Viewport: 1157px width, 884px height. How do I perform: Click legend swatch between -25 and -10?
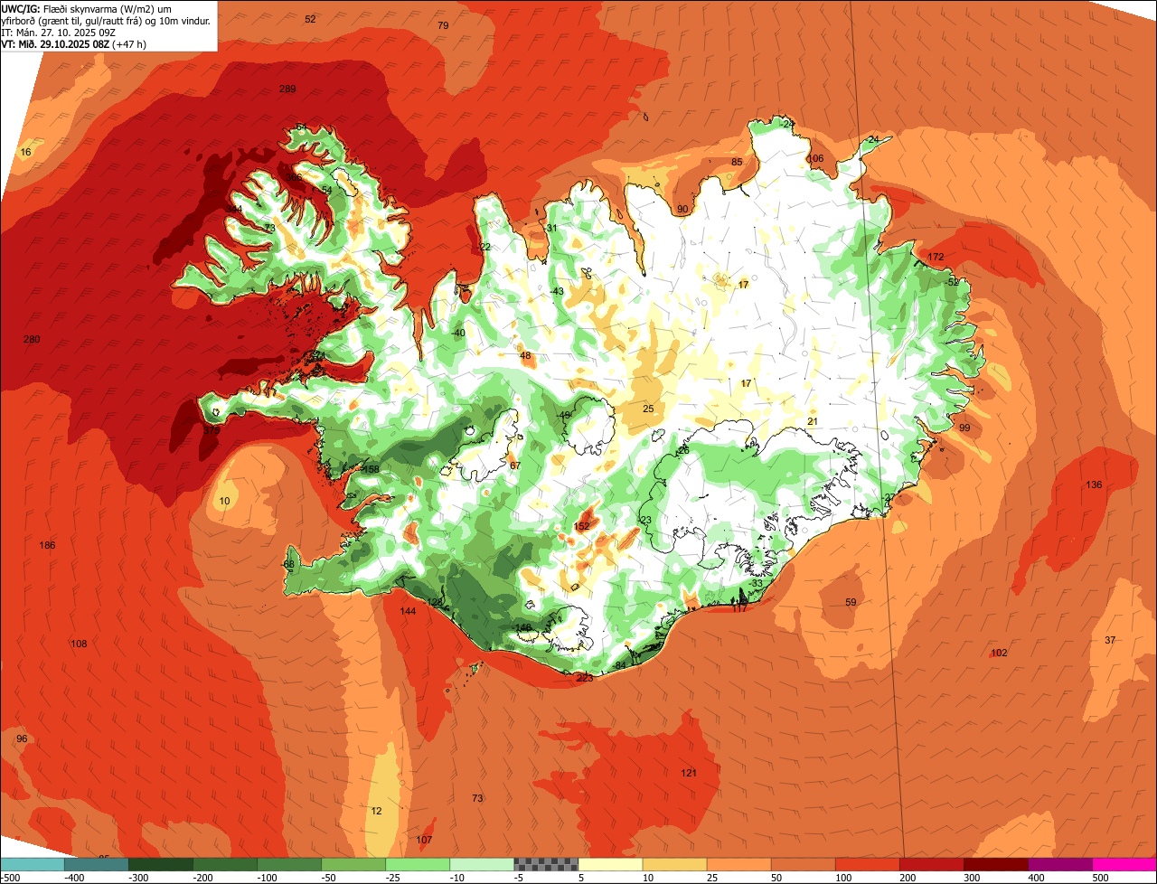[418, 864]
